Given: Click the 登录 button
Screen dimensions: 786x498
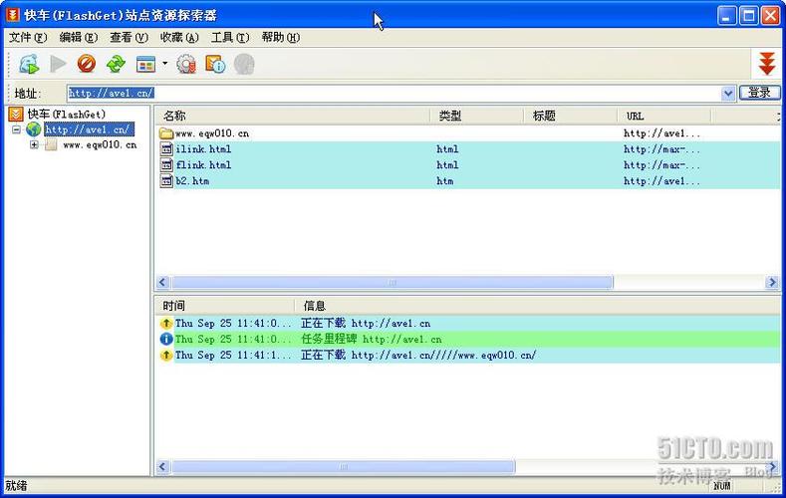Looking at the screenshot, I should pos(759,93).
